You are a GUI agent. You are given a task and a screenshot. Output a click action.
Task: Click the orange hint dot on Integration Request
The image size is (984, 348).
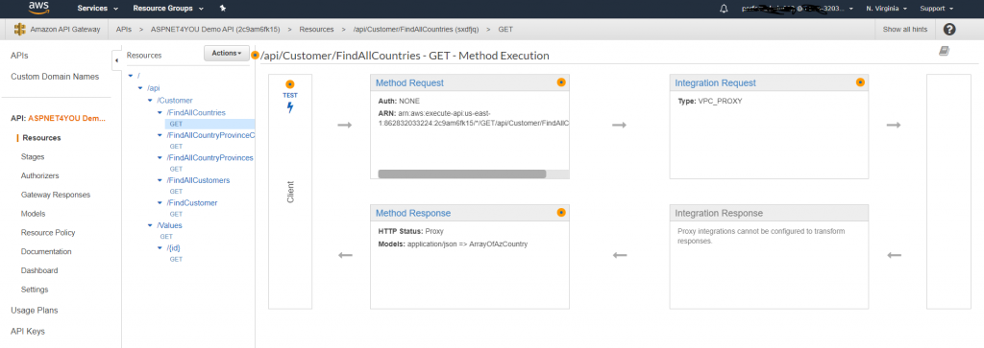(x=860, y=82)
